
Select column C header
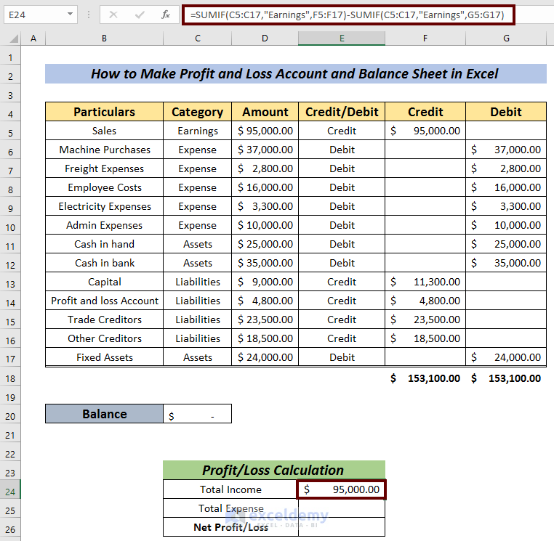197,38
